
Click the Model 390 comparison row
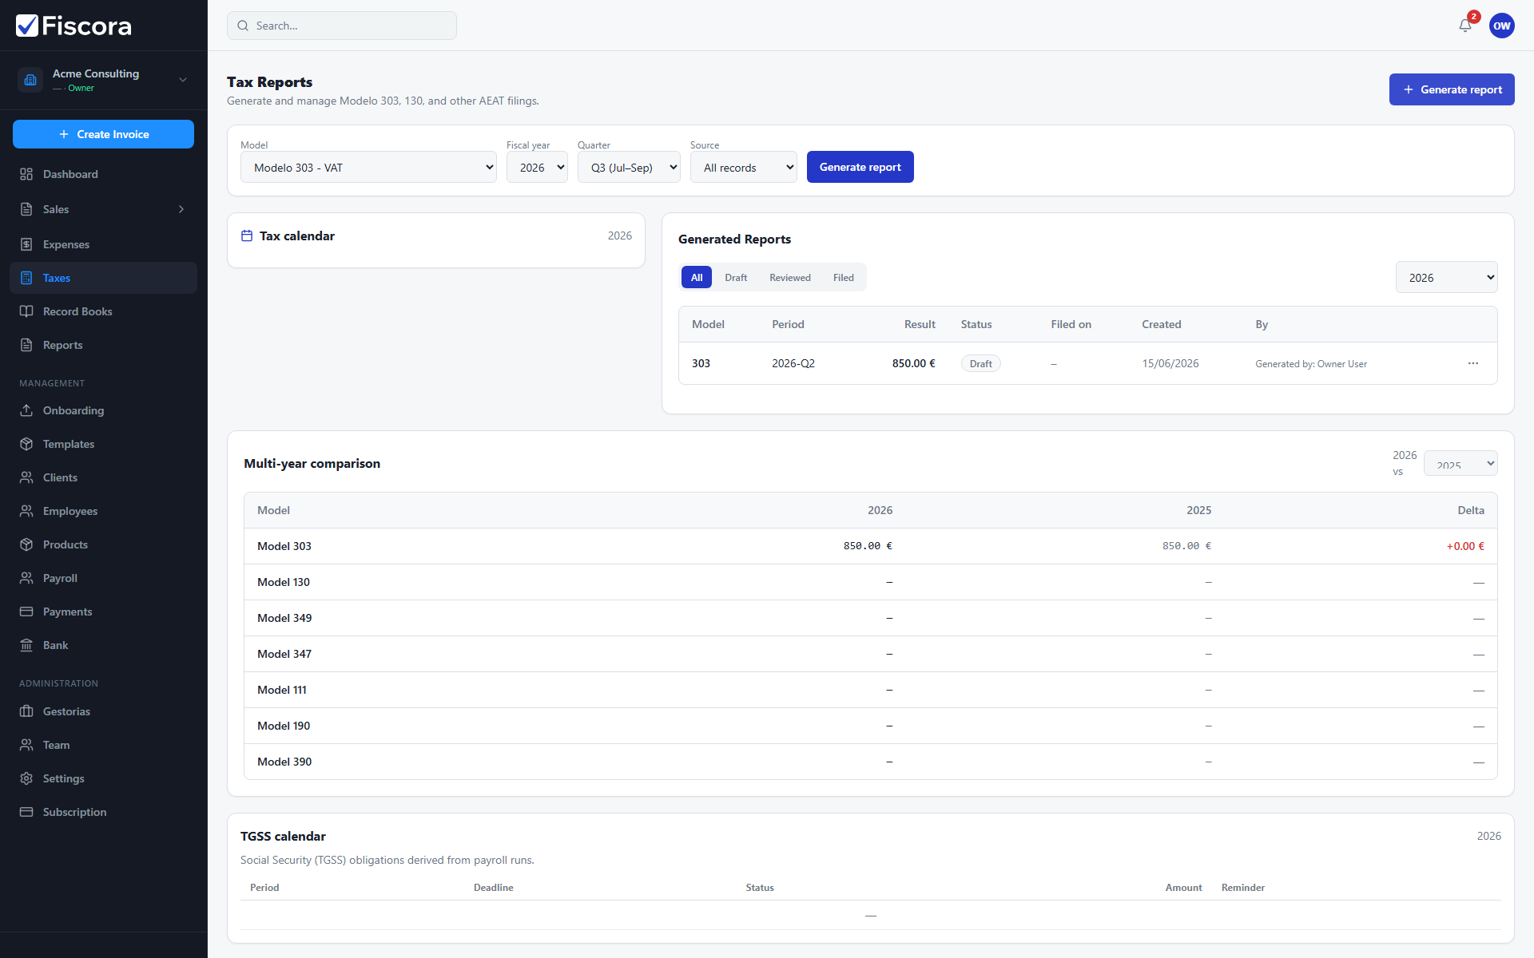pos(871,762)
